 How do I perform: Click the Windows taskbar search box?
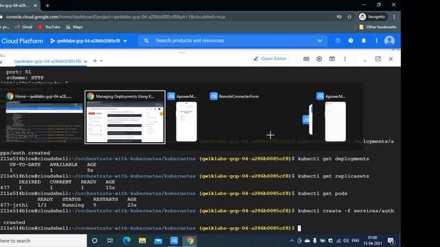pyautogui.click(x=43, y=241)
